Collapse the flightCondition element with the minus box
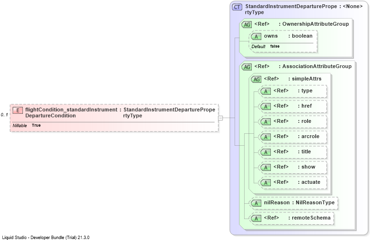The width and height of the screenshot is (370, 240). pyautogui.click(x=220, y=118)
